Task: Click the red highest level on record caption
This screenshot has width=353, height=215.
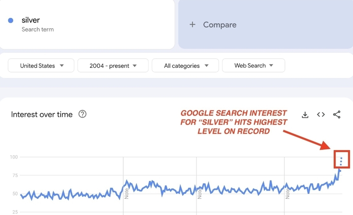Action: point(234,122)
